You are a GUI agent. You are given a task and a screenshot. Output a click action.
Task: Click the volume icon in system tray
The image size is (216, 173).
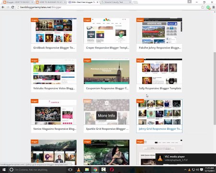(197, 170)
